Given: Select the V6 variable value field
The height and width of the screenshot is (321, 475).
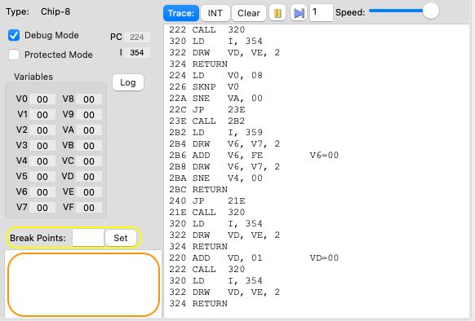Looking at the screenshot, I should click(x=42, y=192).
